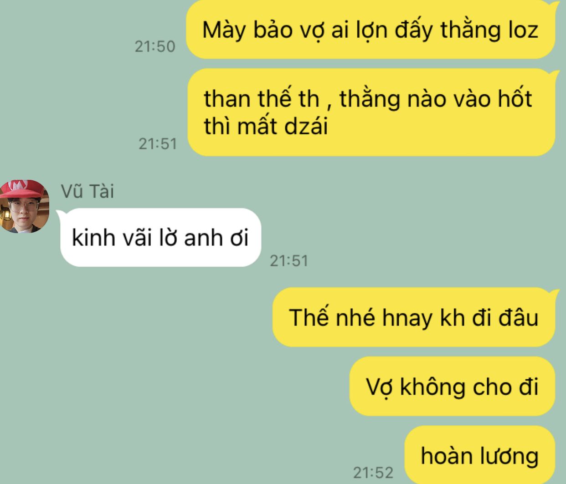Click the 21:51 timestamp after white bubble

click(289, 260)
